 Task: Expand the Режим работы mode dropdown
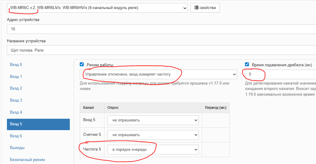pos(158,74)
